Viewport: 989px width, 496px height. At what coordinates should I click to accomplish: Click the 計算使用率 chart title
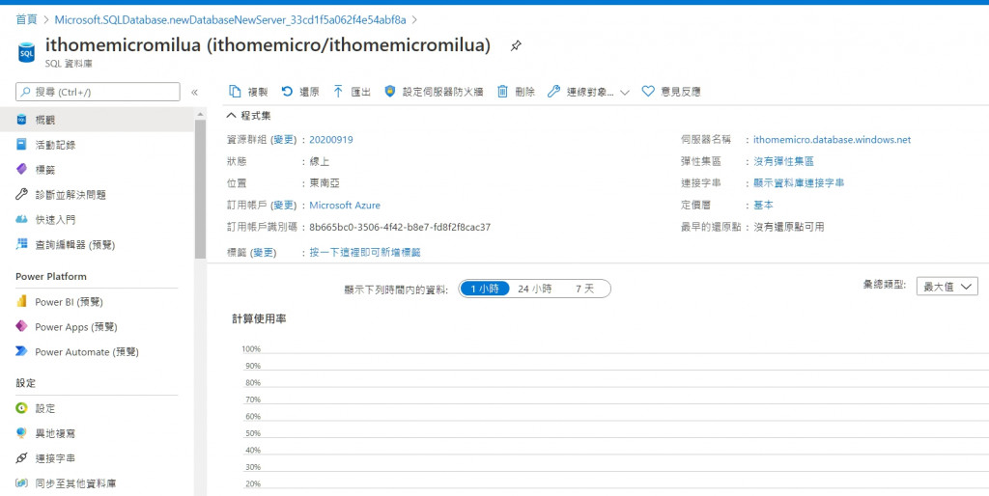(x=259, y=319)
